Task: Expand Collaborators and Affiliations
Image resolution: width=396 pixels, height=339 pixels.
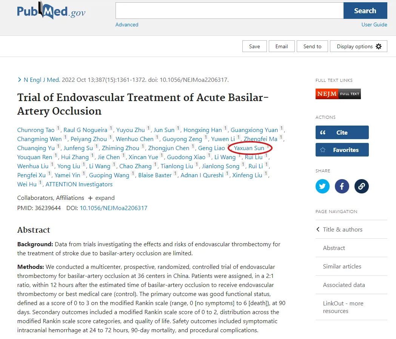Action: (x=101, y=198)
